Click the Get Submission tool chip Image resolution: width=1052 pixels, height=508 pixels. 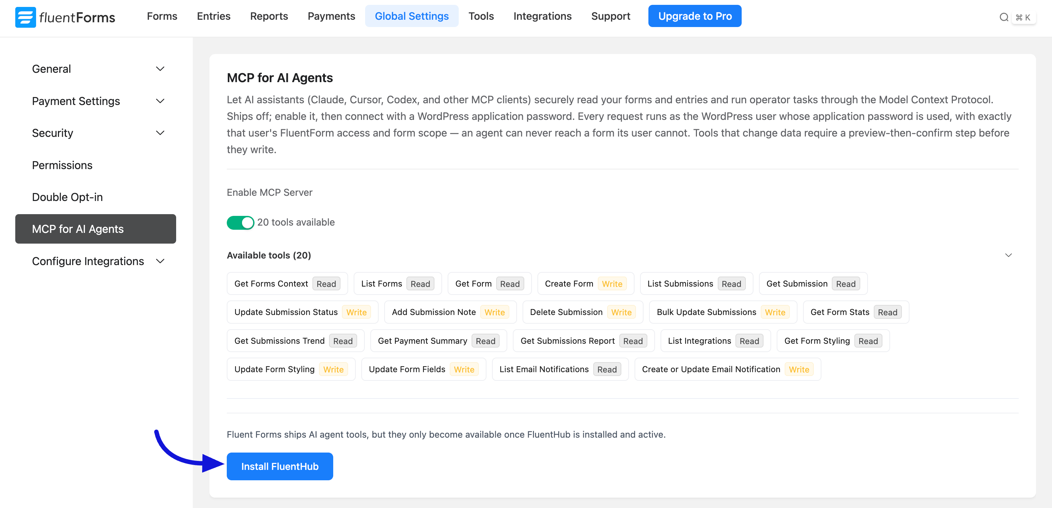point(813,283)
